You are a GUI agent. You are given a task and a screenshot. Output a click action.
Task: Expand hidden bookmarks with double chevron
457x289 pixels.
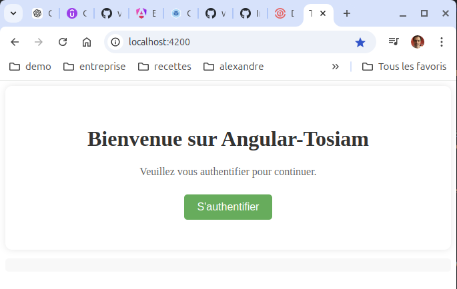coord(336,67)
